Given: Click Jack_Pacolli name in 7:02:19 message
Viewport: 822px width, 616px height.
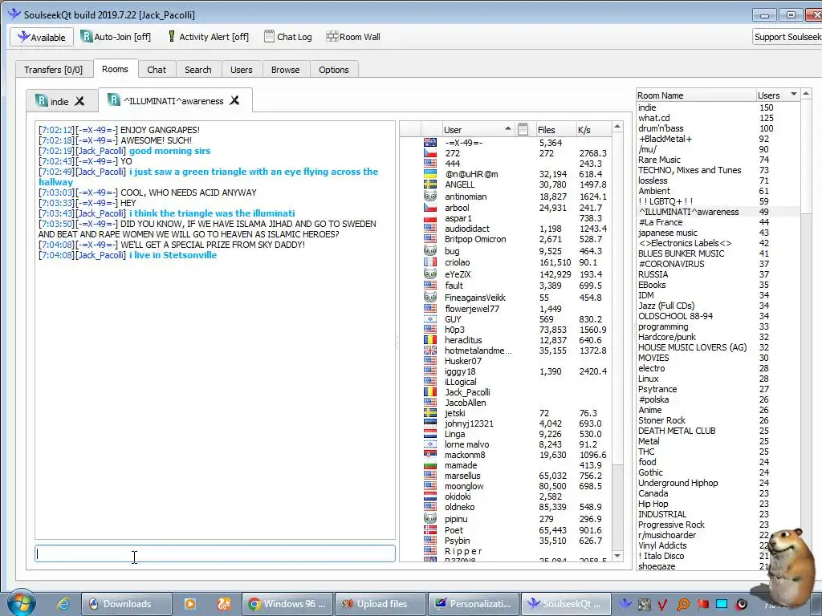Looking at the screenshot, I should [102, 151].
